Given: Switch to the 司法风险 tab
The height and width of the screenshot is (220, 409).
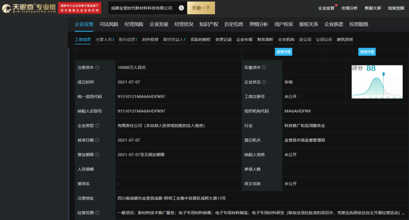Looking at the screenshot, I should pyautogui.click(x=109, y=24).
